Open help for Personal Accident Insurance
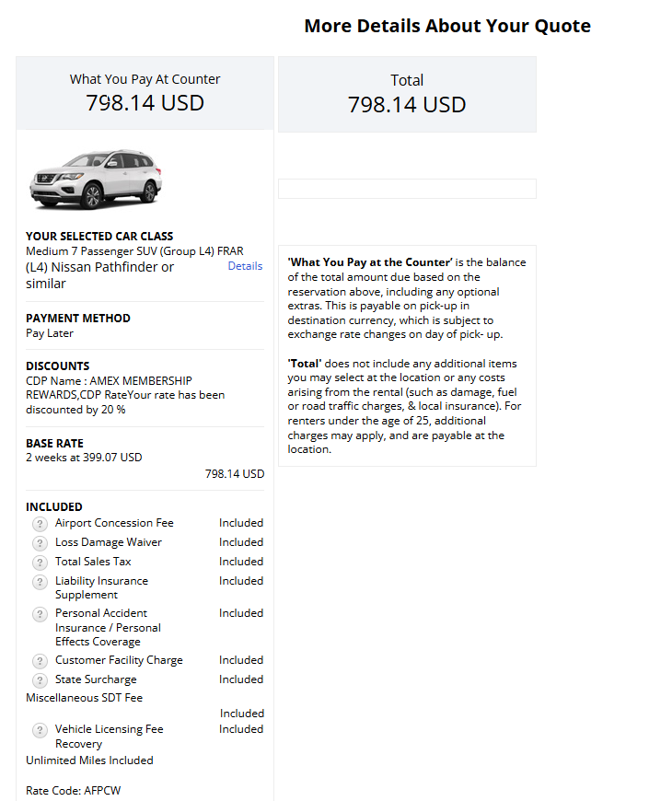 [x=40, y=614]
